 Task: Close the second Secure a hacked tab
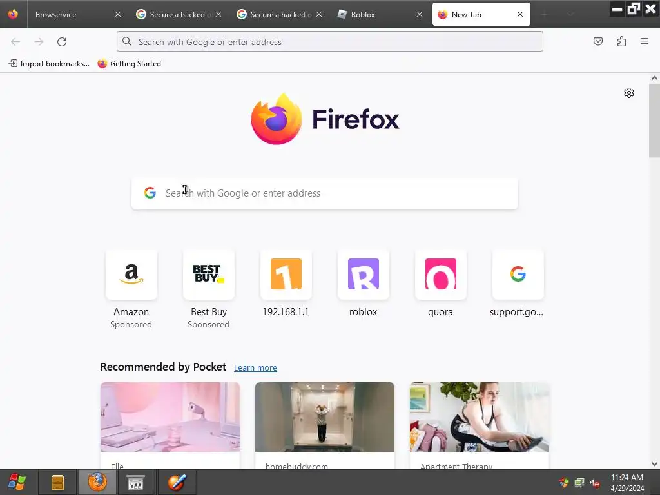click(319, 14)
